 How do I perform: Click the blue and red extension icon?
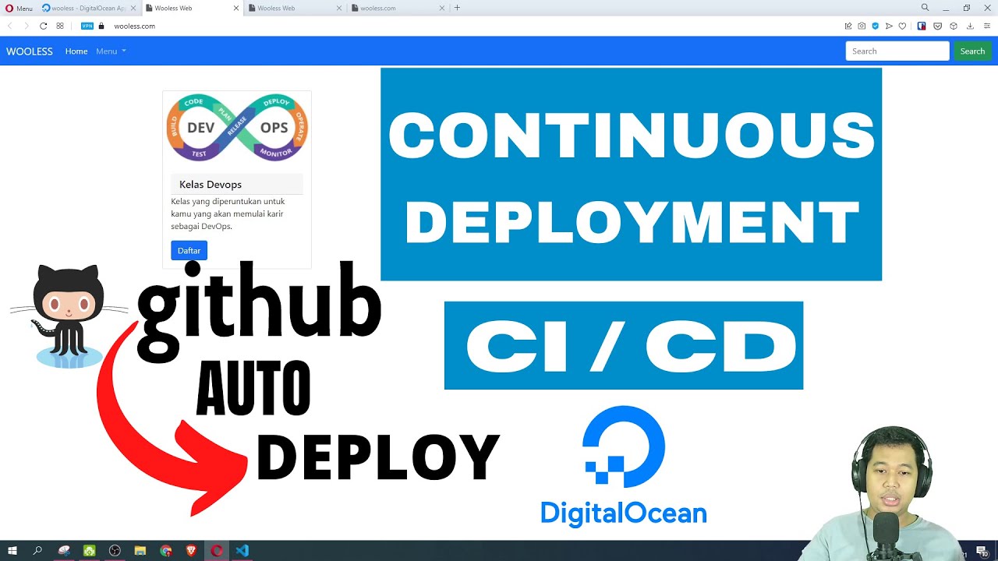click(x=922, y=26)
